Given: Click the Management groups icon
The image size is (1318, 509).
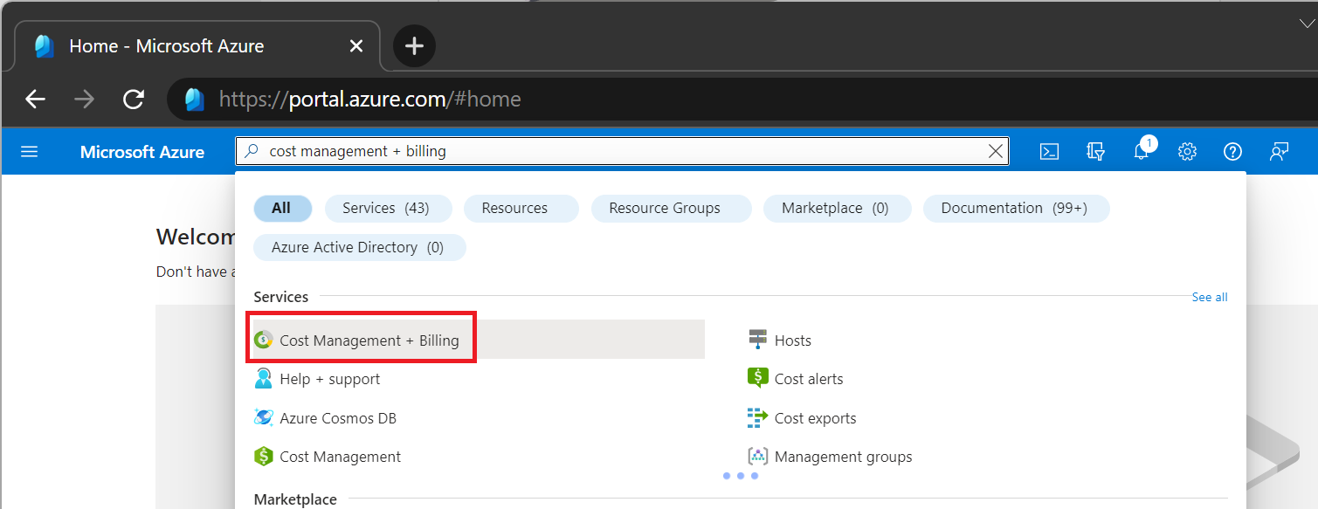Looking at the screenshot, I should 757,456.
